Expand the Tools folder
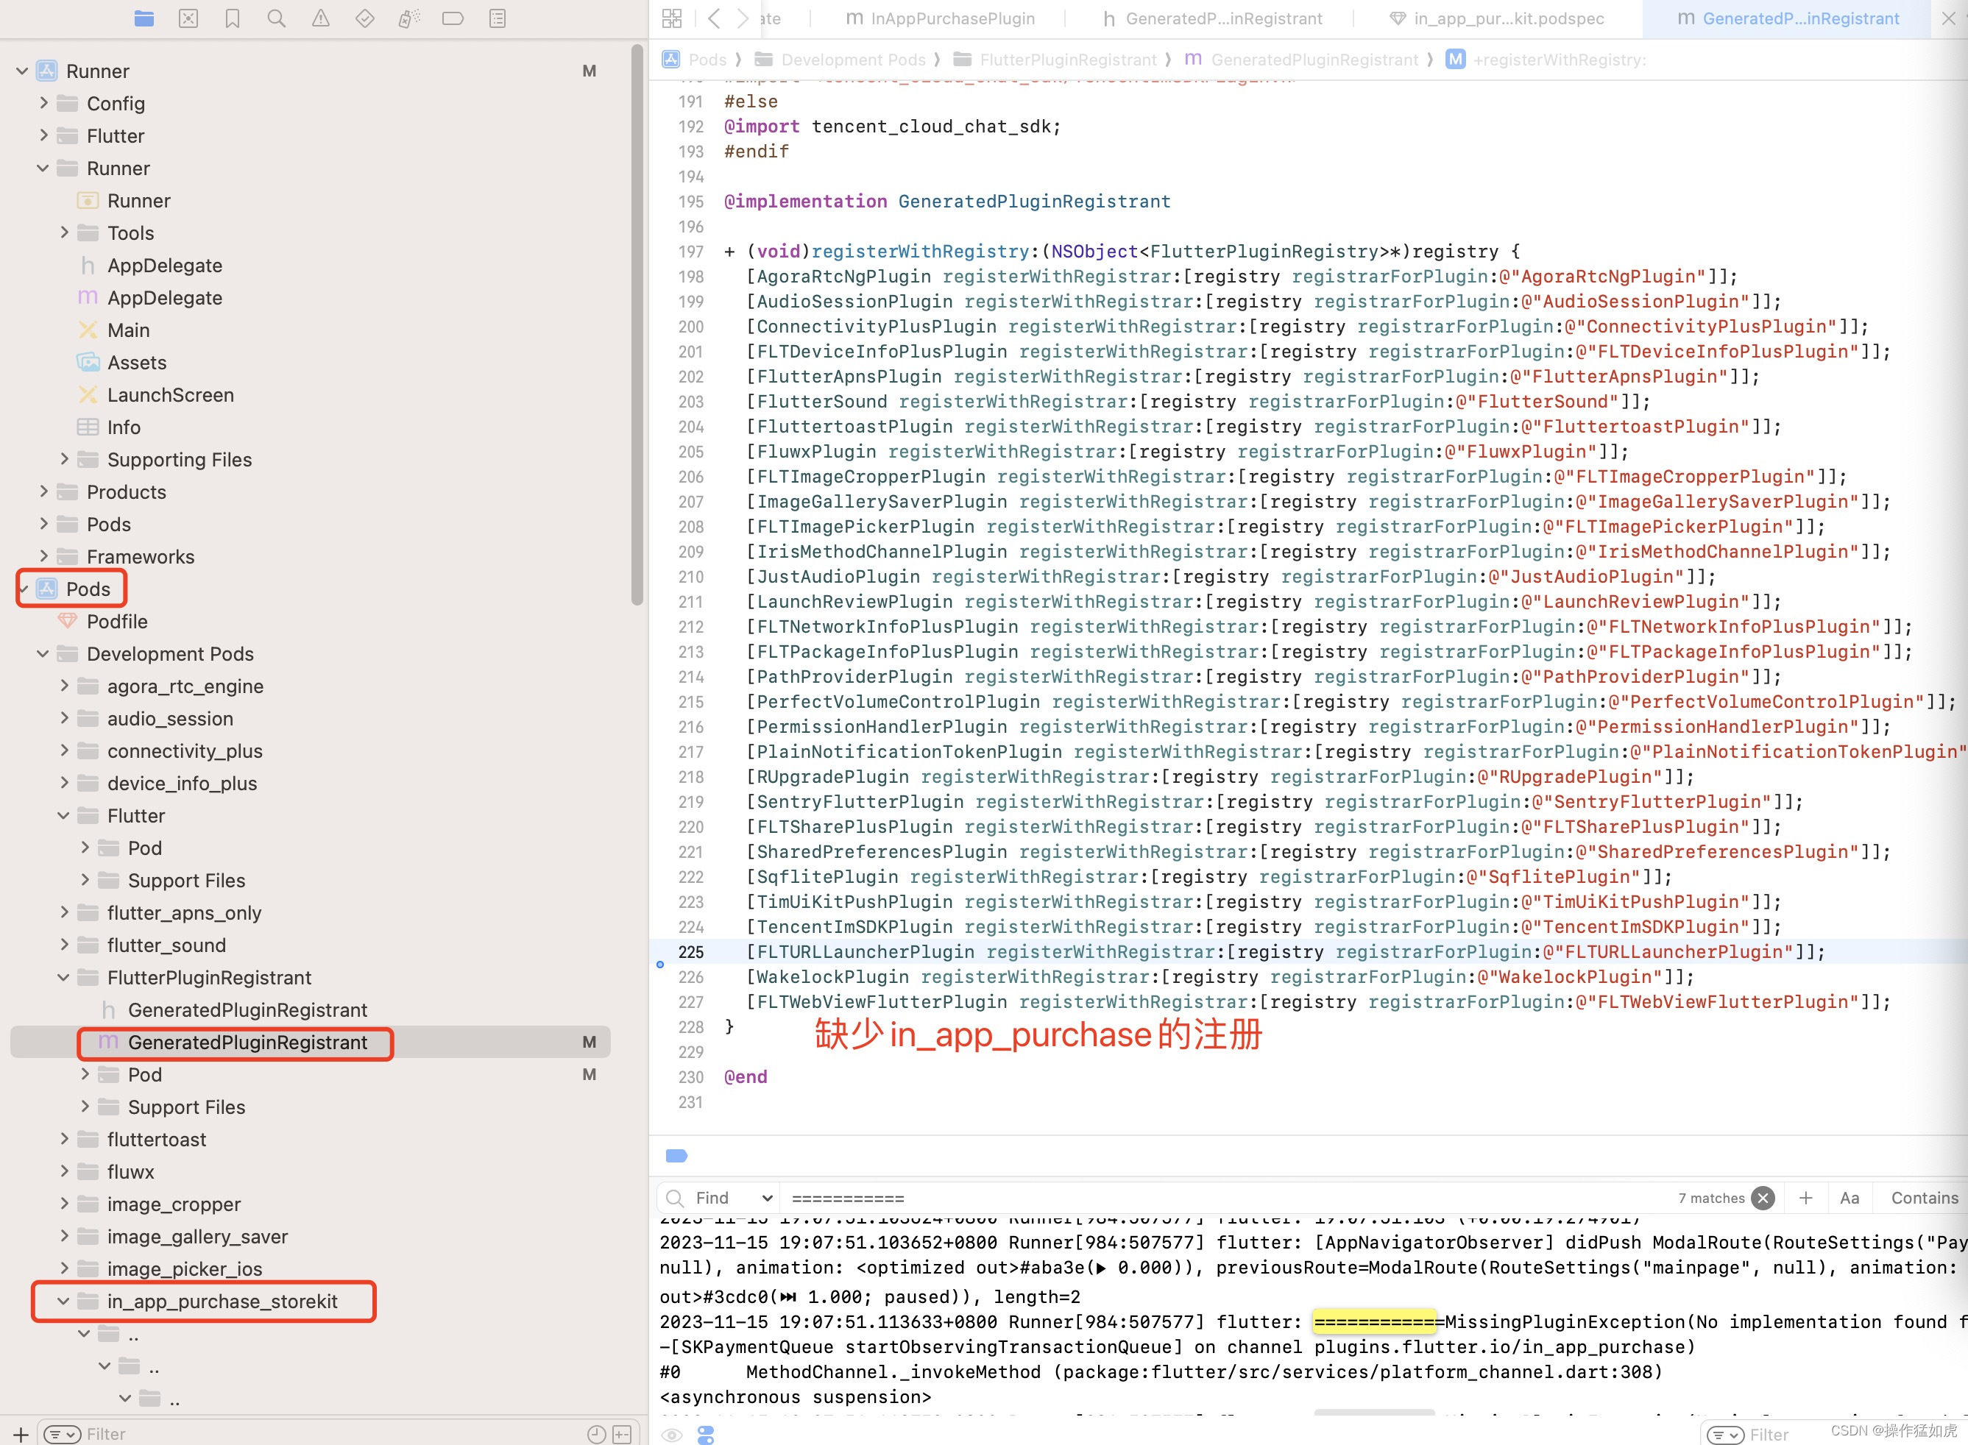This screenshot has height=1445, width=1968. pyautogui.click(x=64, y=232)
